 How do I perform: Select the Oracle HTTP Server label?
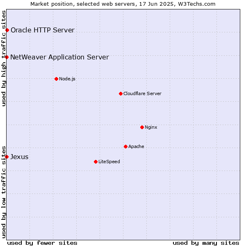(x=43, y=30)
